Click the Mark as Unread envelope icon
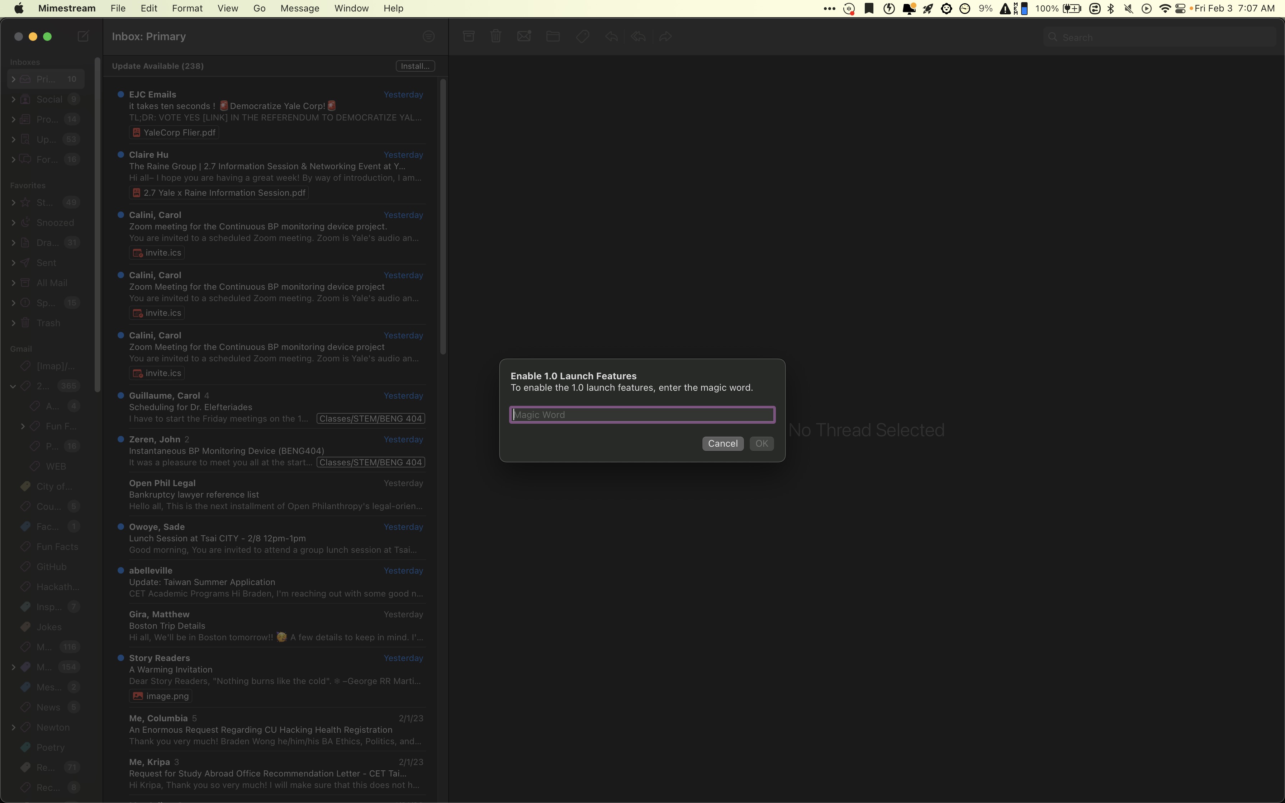 [x=524, y=37]
